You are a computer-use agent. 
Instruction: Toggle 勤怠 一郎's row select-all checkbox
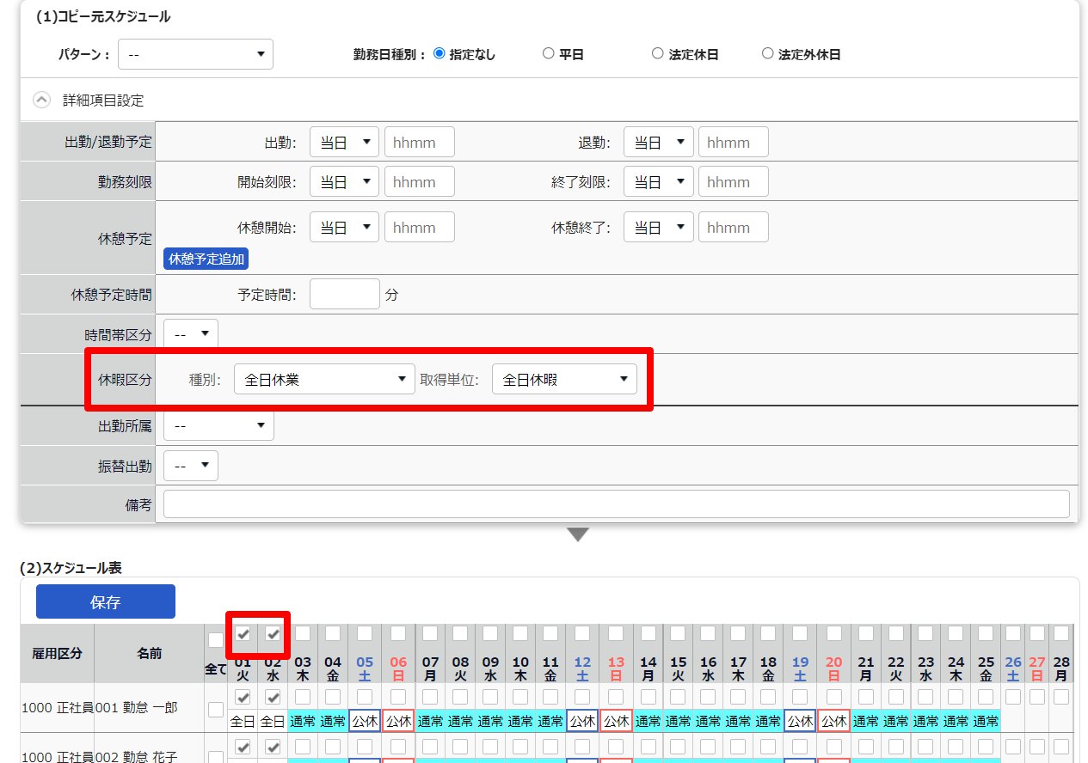[x=216, y=709]
